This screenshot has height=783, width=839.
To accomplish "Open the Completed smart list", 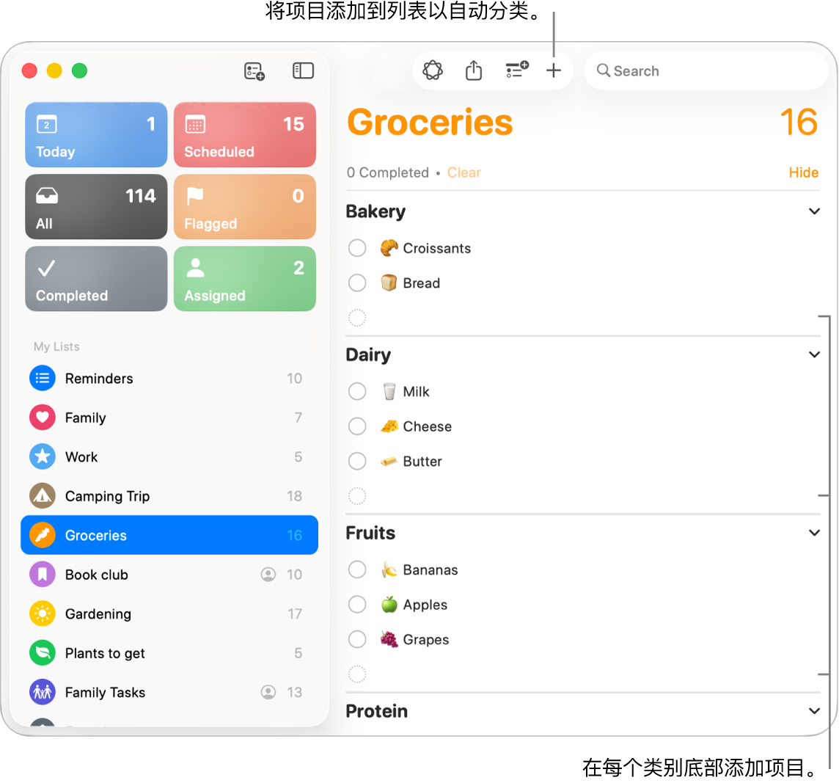I will coord(96,279).
